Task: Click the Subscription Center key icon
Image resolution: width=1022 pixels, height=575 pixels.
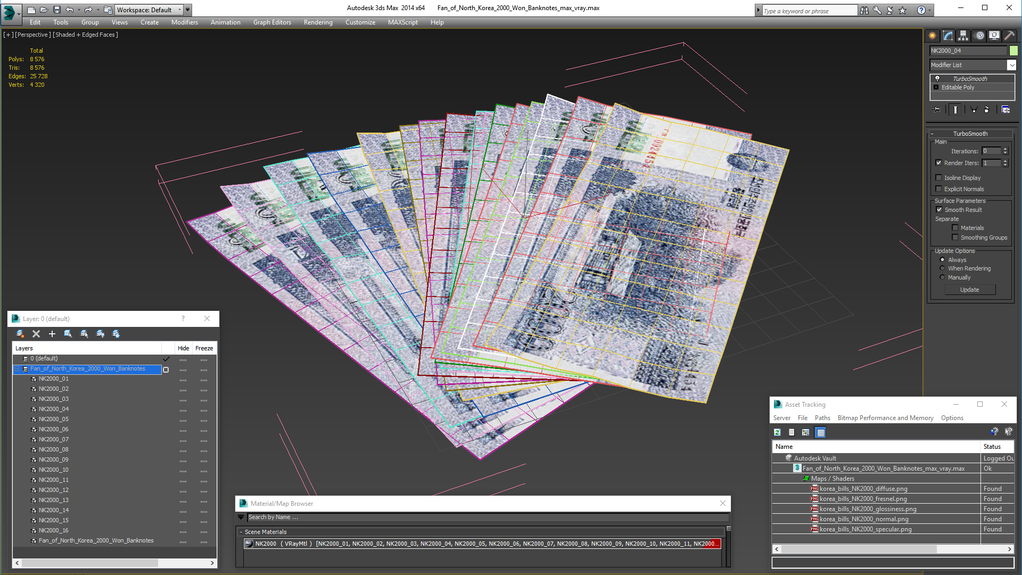Action: tap(877, 10)
